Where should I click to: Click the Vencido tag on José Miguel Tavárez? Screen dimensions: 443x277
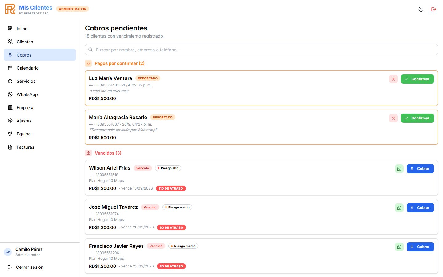point(150,207)
